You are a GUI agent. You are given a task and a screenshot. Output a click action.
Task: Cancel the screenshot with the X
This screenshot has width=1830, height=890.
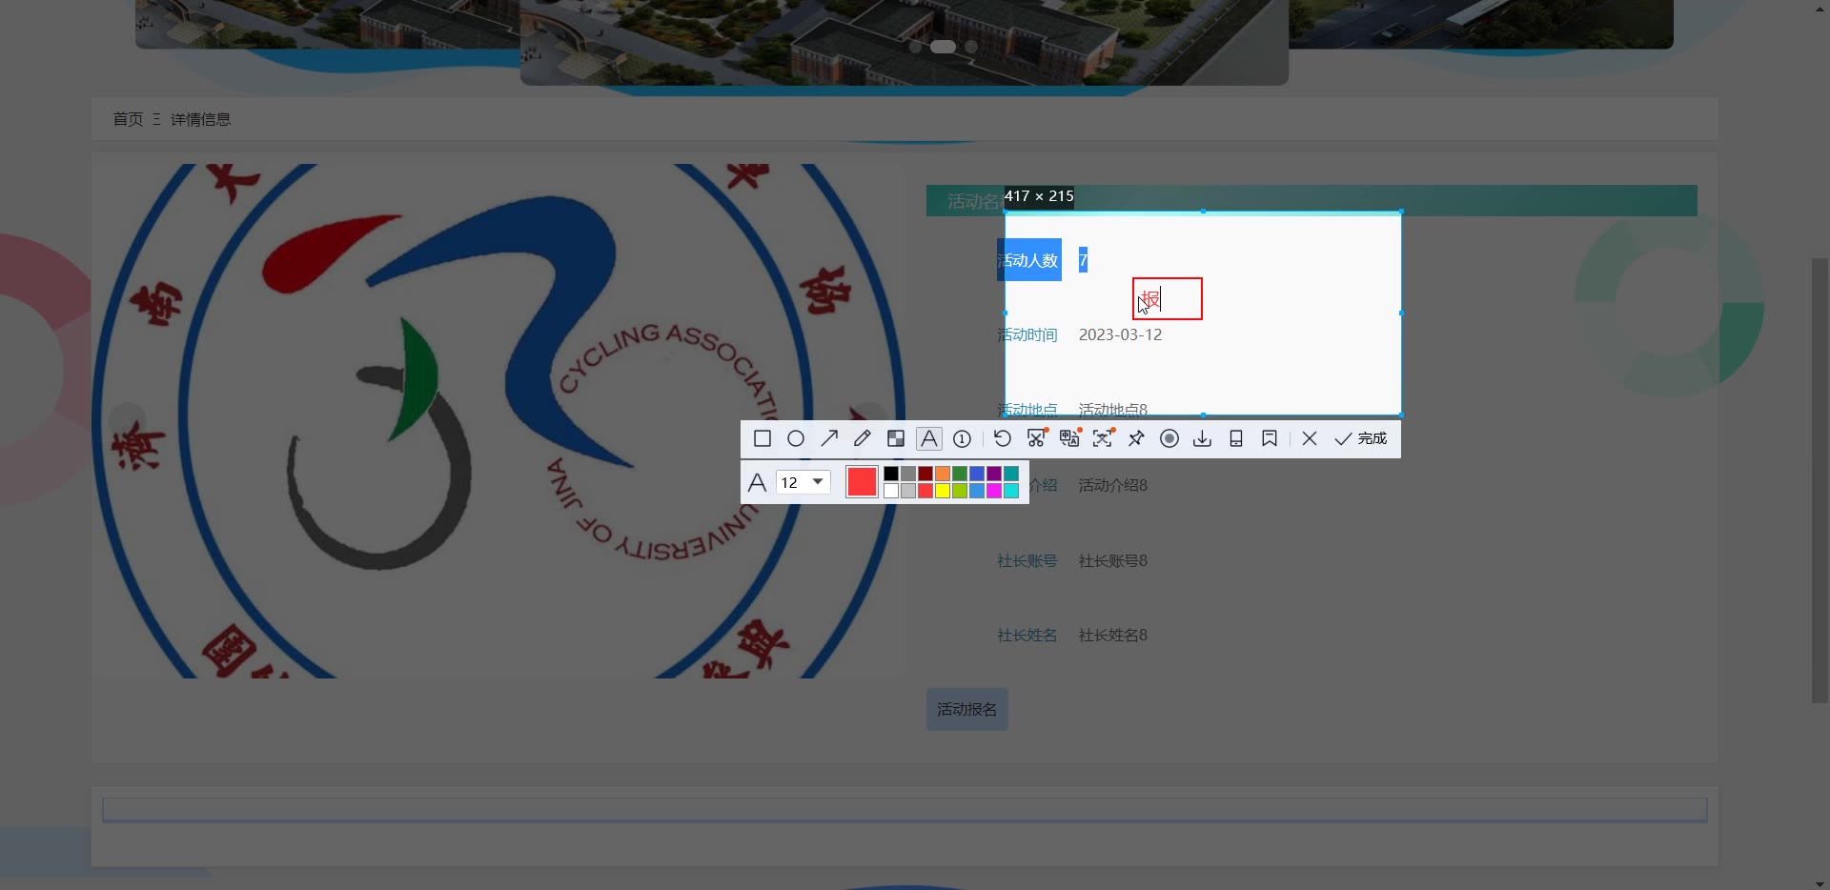click(1310, 438)
